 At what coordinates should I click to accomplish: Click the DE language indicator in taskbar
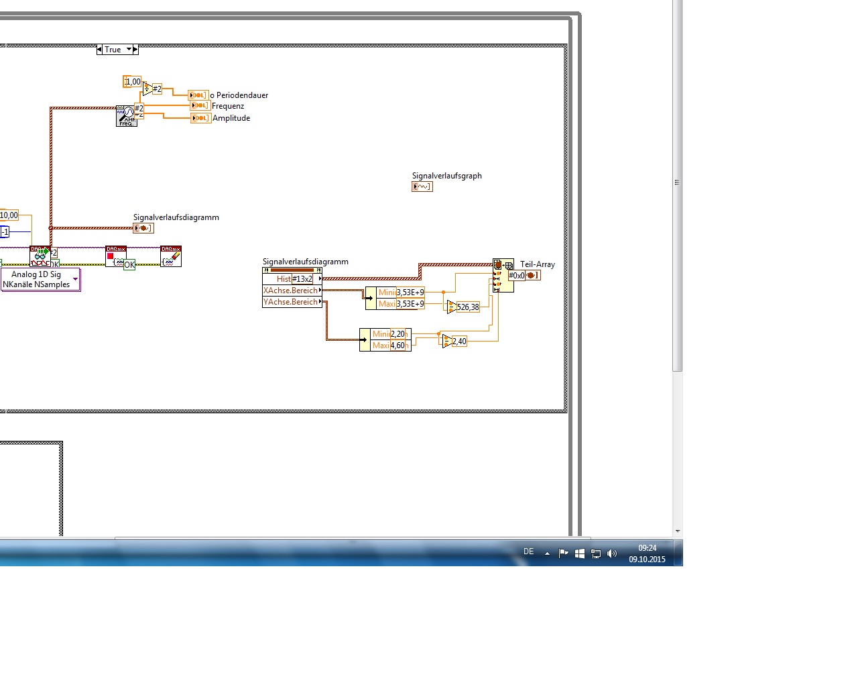[x=528, y=551]
